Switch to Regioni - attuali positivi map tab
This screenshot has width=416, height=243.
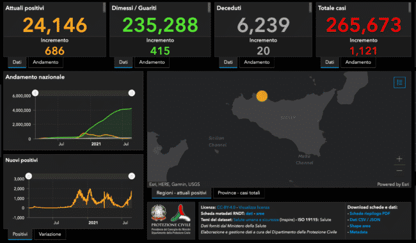(x=182, y=193)
